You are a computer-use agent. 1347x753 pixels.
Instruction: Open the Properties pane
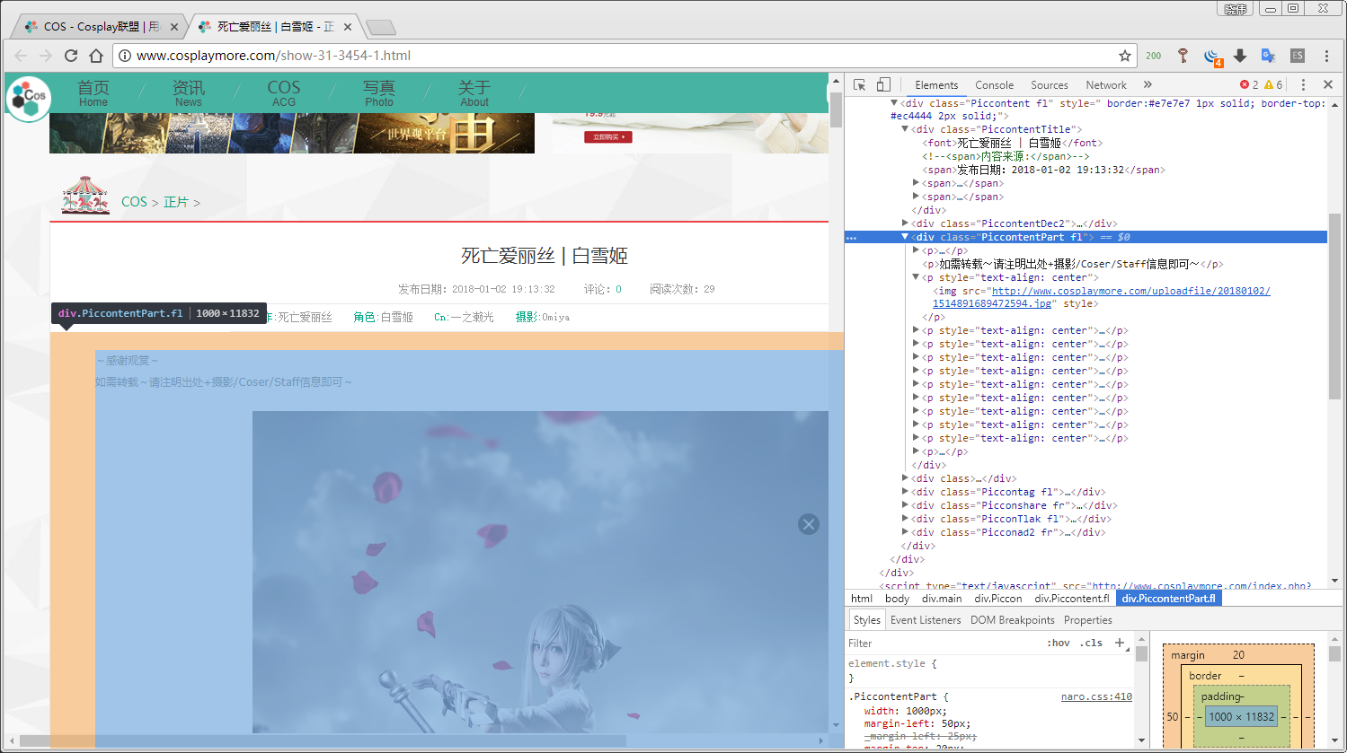point(1088,620)
